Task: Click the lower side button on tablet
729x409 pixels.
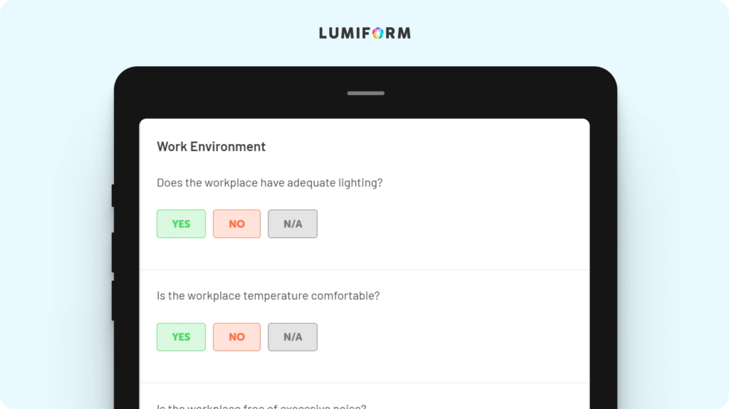Action: (x=113, y=300)
